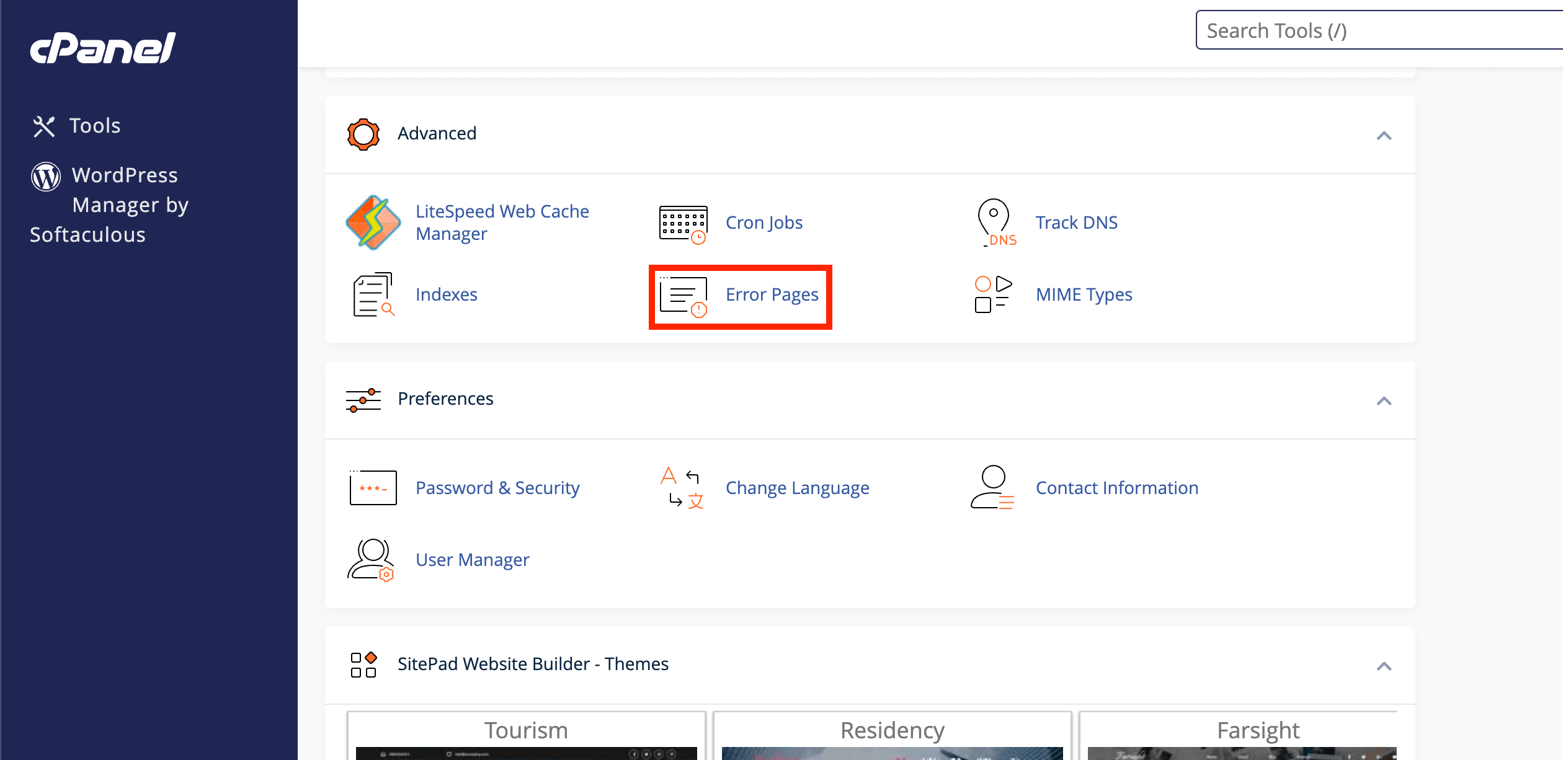Click the Preferences sliders icon
The width and height of the screenshot is (1563, 760).
point(363,400)
